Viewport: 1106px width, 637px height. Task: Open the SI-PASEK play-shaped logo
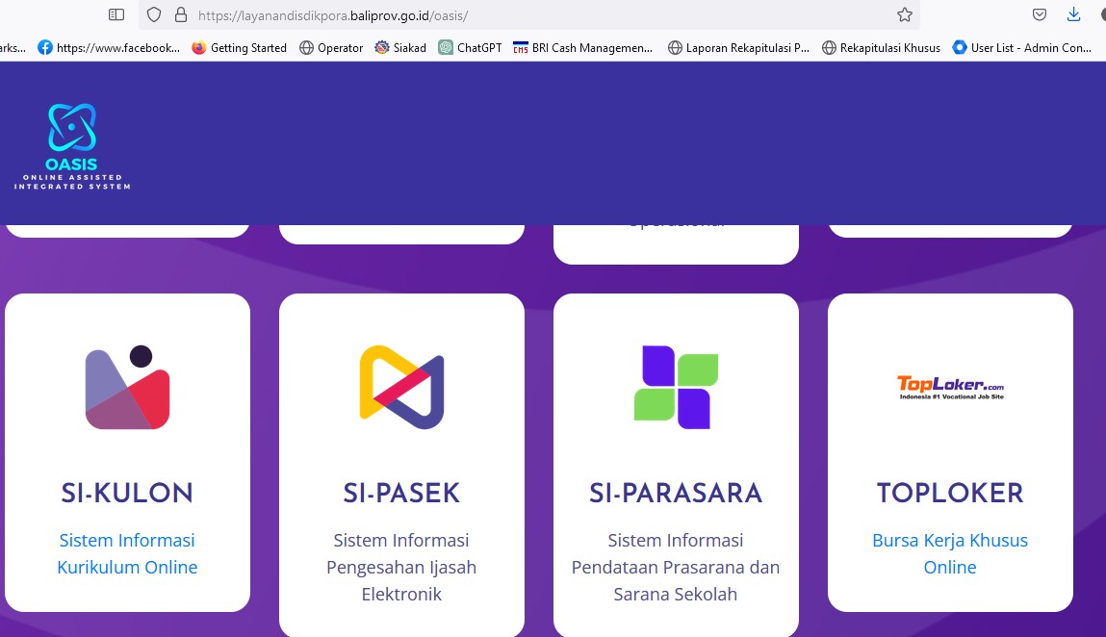[401, 387]
